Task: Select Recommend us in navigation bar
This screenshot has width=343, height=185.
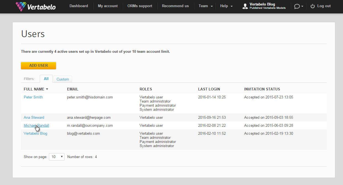Action: pyautogui.click(x=176, y=6)
